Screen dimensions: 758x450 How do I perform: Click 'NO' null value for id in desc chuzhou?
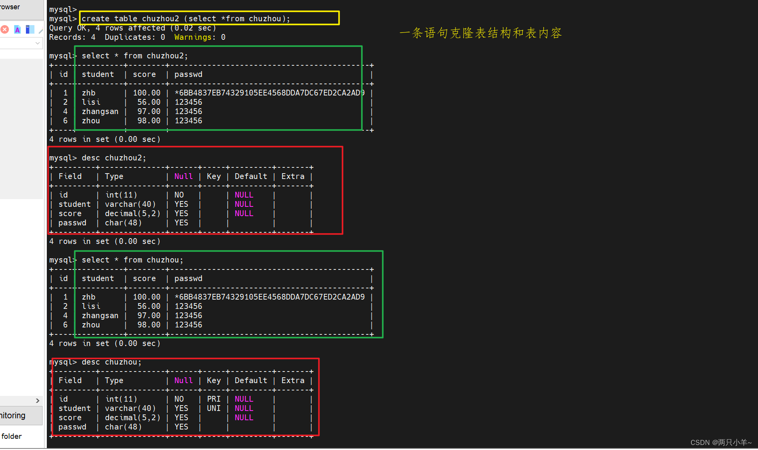tap(179, 399)
